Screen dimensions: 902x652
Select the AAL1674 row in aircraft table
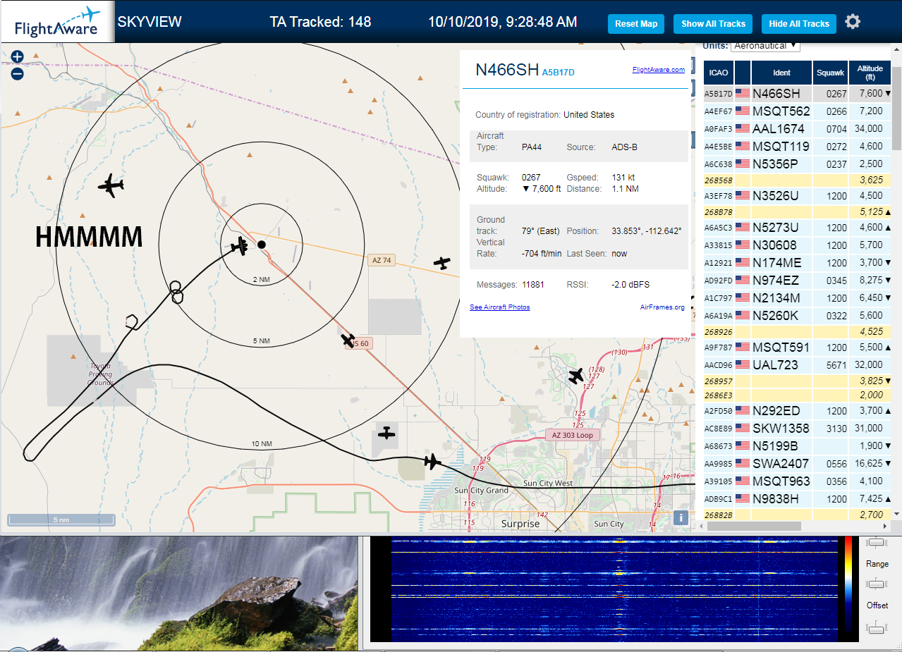(x=797, y=128)
